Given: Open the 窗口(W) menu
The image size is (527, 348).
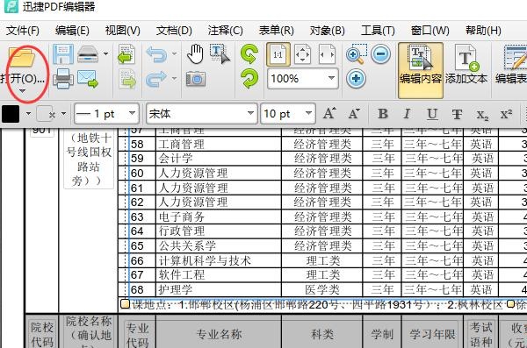Looking at the screenshot, I should click(430, 31).
